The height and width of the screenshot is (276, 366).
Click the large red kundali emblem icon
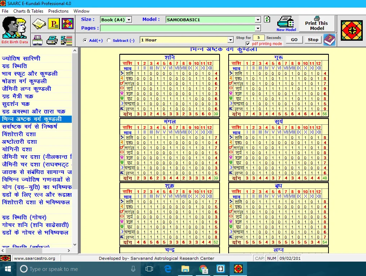pyautogui.click(x=352, y=30)
